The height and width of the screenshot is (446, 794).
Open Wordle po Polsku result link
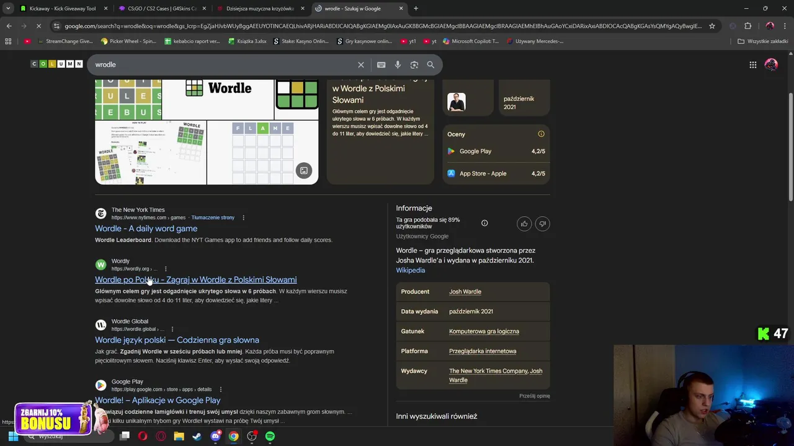pos(195,280)
